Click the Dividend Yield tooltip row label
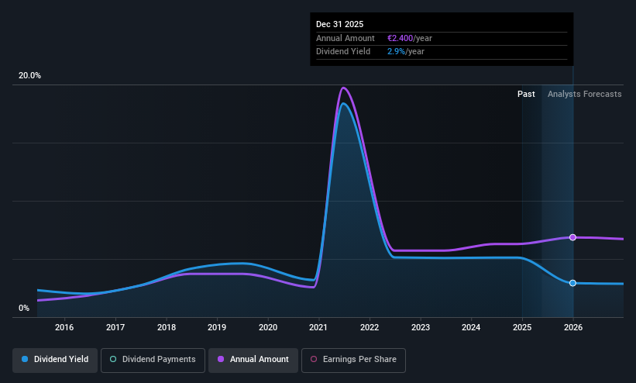 343,52
